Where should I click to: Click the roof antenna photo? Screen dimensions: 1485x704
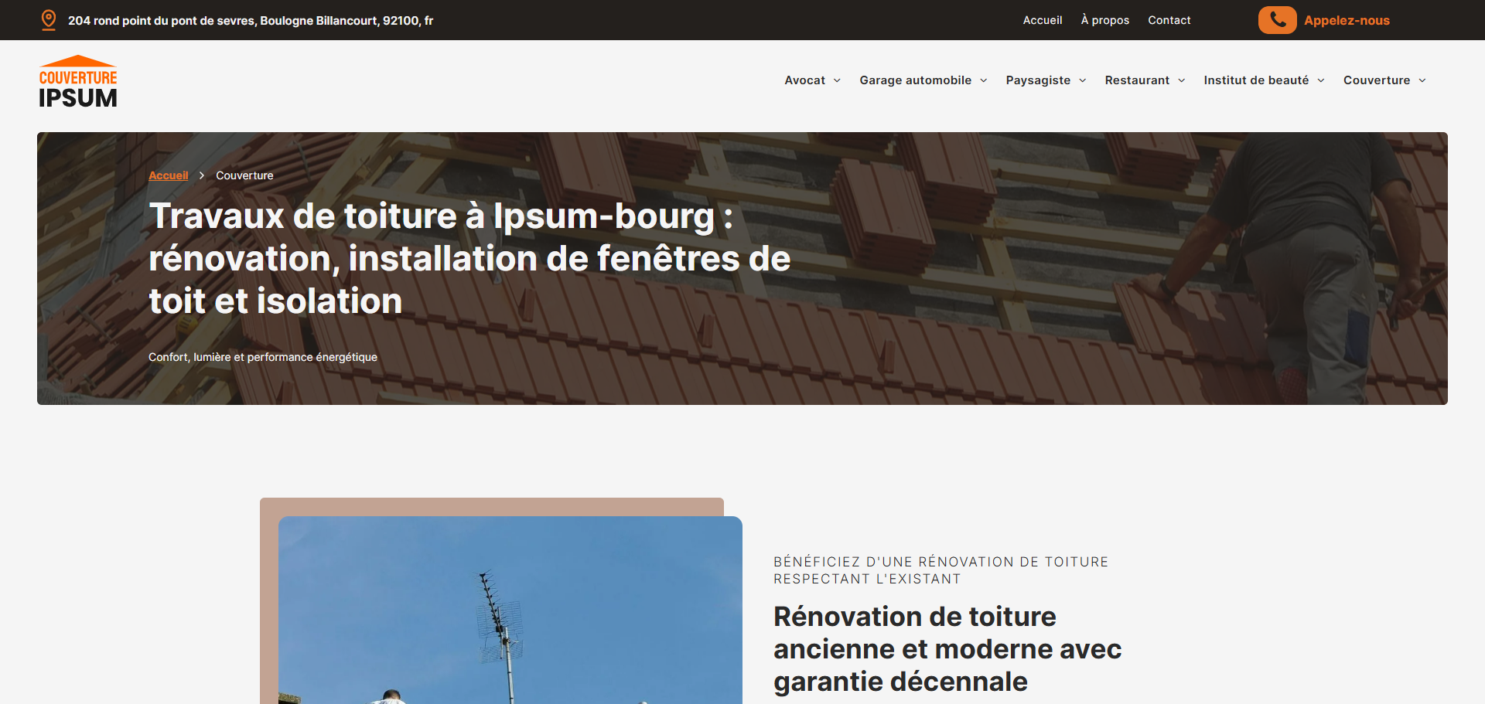[510, 610]
